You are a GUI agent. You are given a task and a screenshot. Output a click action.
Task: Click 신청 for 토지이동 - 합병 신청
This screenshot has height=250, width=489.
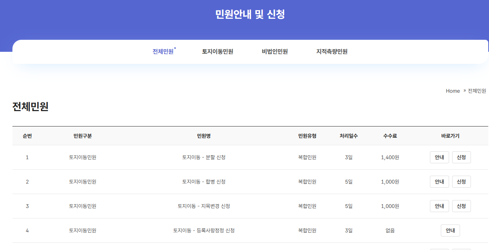pyautogui.click(x=462, y=182)
